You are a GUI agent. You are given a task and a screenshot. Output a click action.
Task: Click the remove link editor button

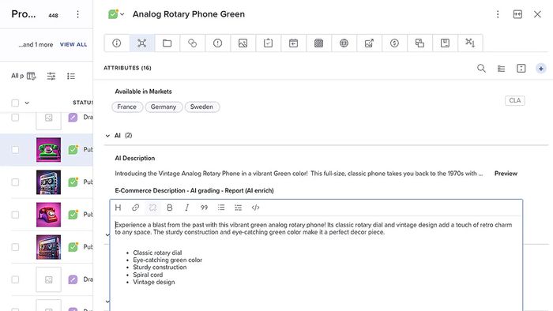click(152, 208)
